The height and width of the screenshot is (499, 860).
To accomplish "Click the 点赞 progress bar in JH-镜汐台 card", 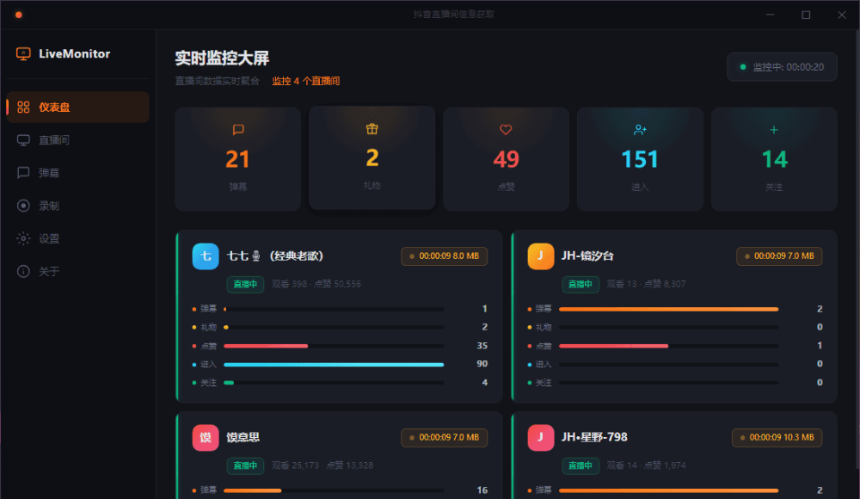I will pyautogui.click(x=668, y=346).
